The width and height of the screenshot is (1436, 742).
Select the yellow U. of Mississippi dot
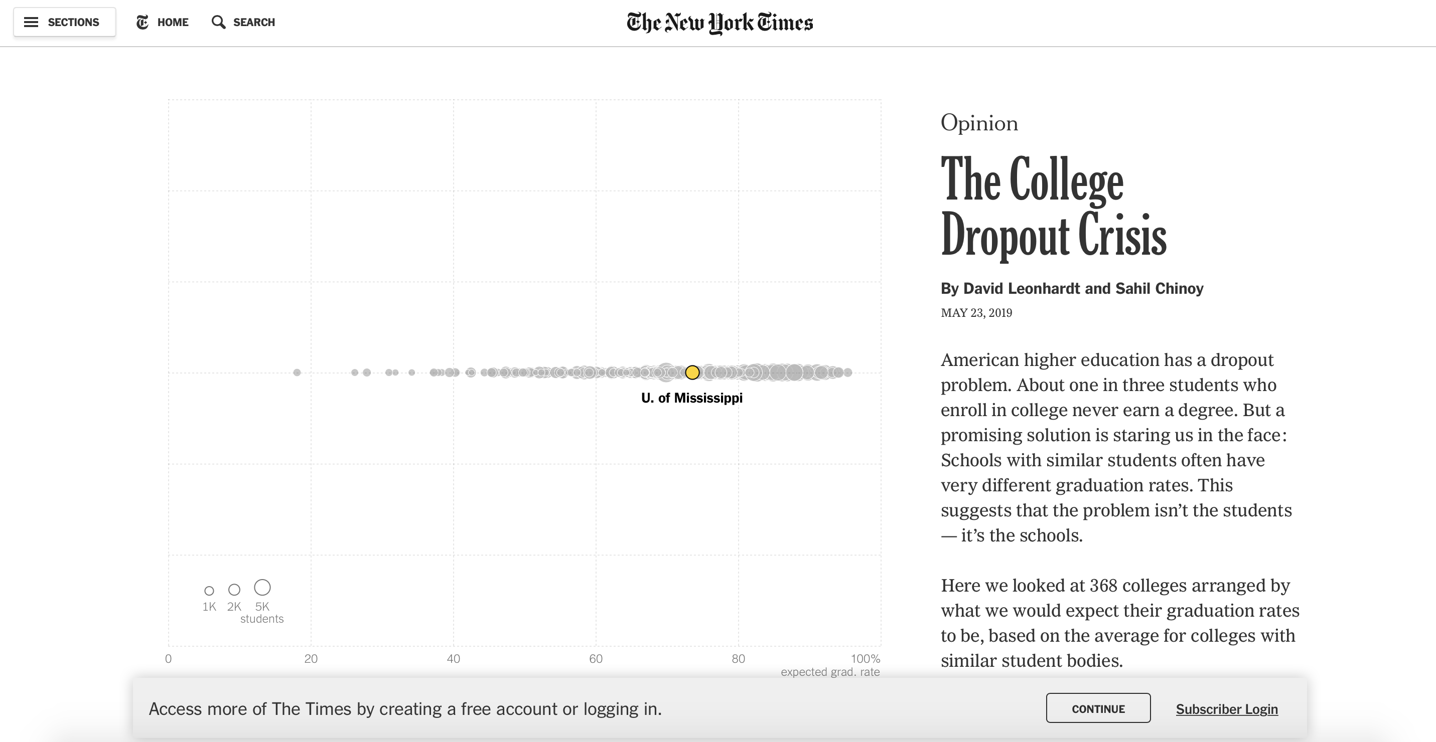[692, 372]
